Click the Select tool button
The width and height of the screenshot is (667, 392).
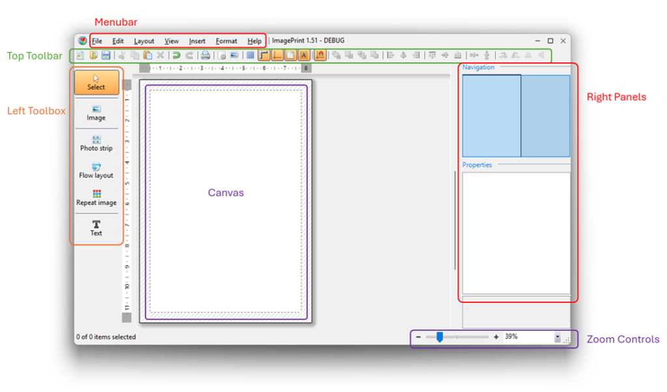[x=96, y=83]
